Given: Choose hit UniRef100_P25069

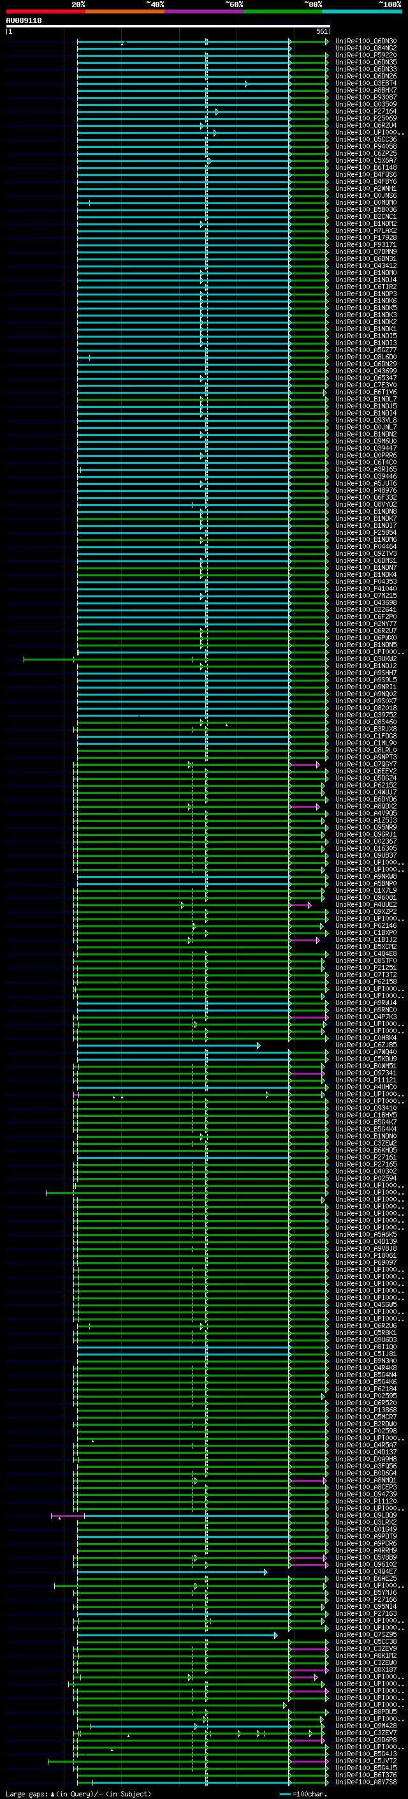Looking at the screenshot, I should tap(365, 119).
